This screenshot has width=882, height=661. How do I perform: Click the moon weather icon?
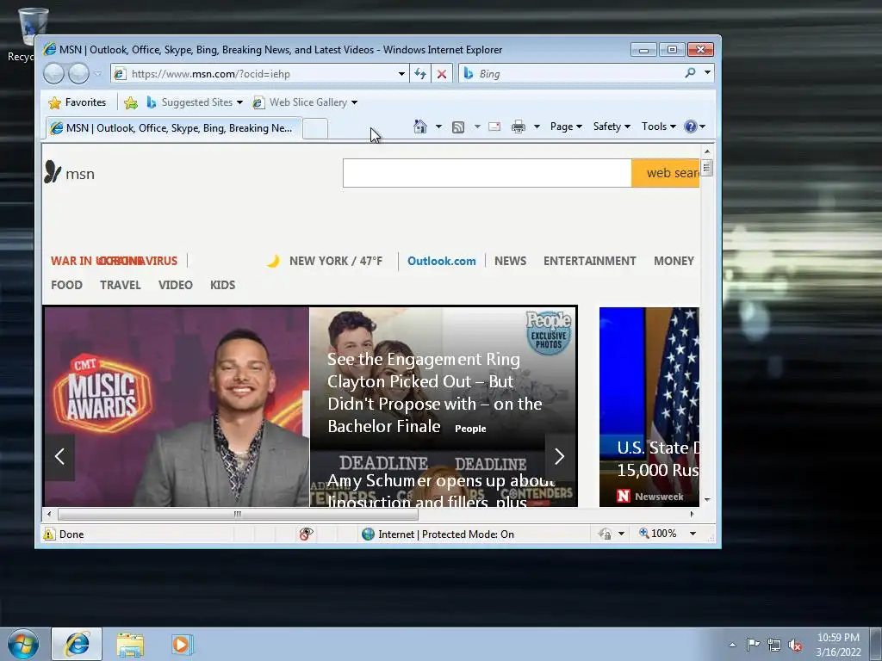click(273, 261)
